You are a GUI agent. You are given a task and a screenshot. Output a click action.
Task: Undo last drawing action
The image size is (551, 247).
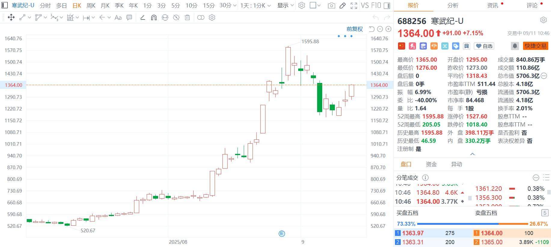(x=375, y=17)
